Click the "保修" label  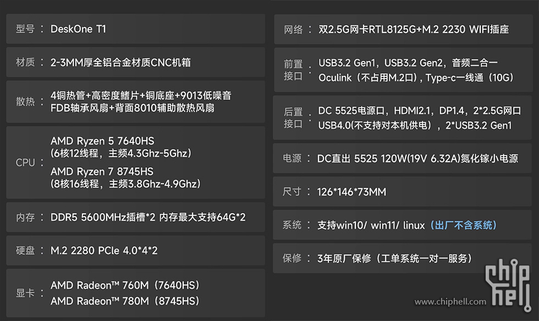pyautogui.click(x=292, y=258)
